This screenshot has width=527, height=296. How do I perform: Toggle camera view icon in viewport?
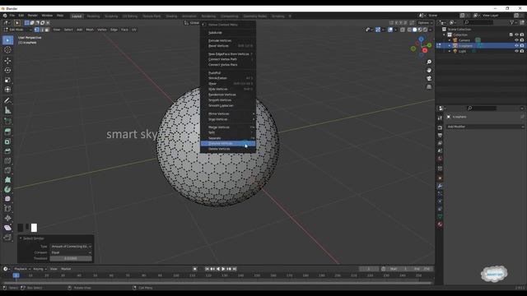(429, 79)
